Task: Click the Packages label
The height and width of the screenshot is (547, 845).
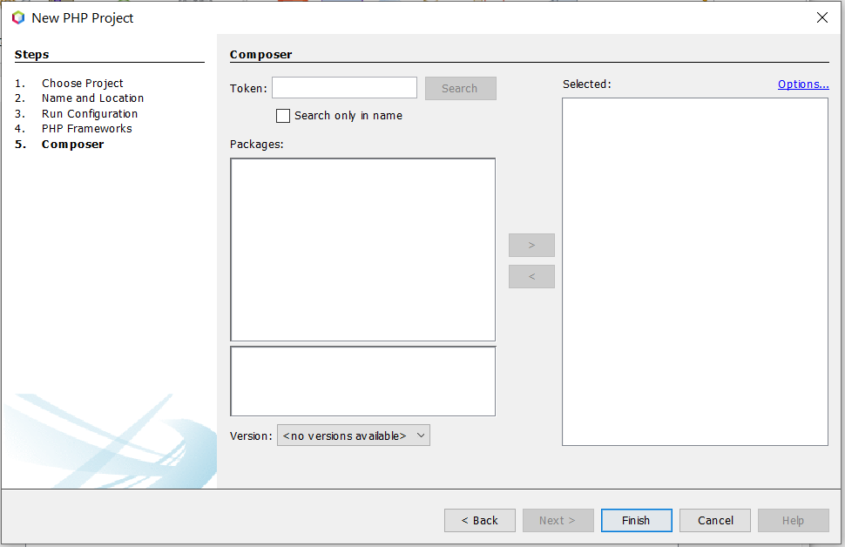Action: pos(256,145)
